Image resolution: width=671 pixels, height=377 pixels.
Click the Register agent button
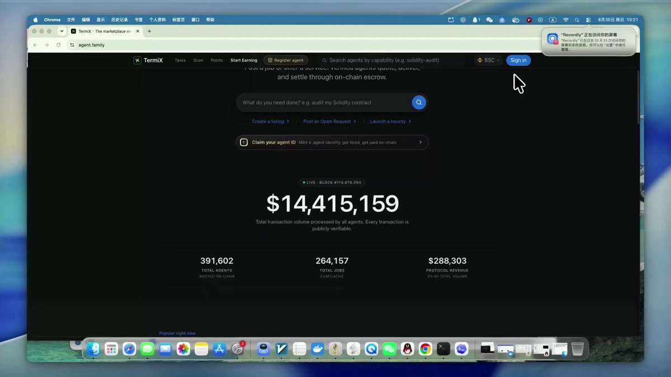point(286,60)
